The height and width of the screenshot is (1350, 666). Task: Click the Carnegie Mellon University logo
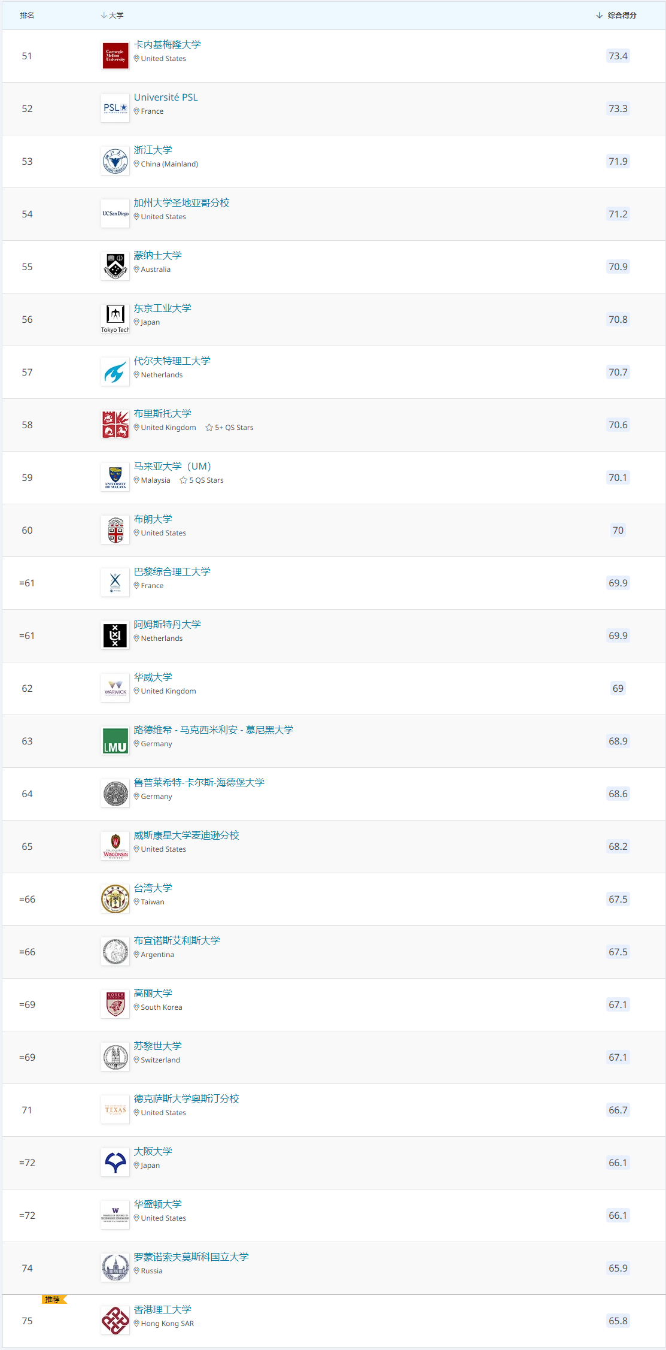[x=115, y=56]
